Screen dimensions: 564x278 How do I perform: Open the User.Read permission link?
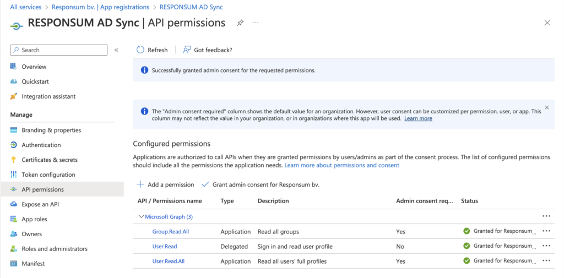(165, 247)
